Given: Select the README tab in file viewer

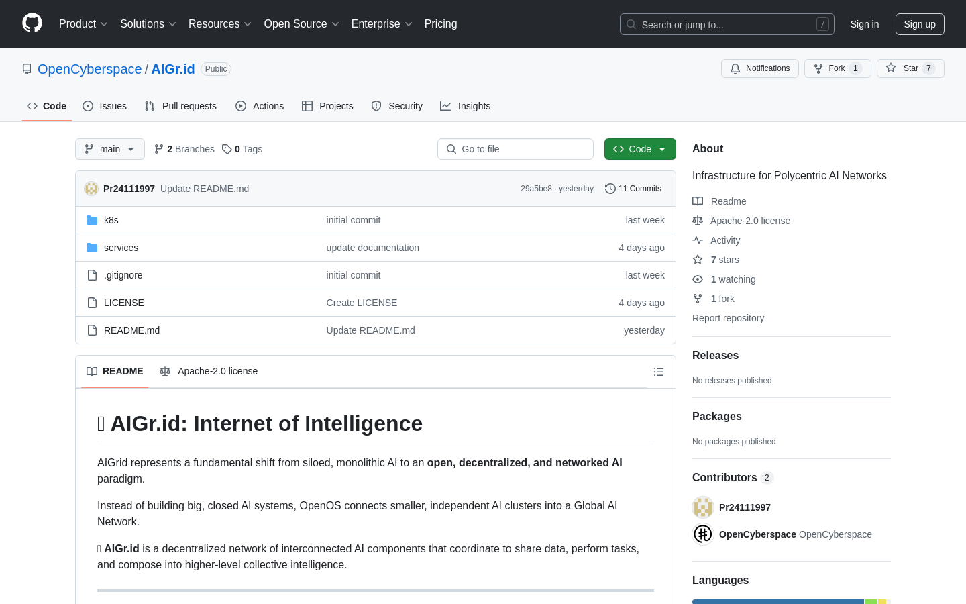Looking at the screenshot, I should [115, 371].
